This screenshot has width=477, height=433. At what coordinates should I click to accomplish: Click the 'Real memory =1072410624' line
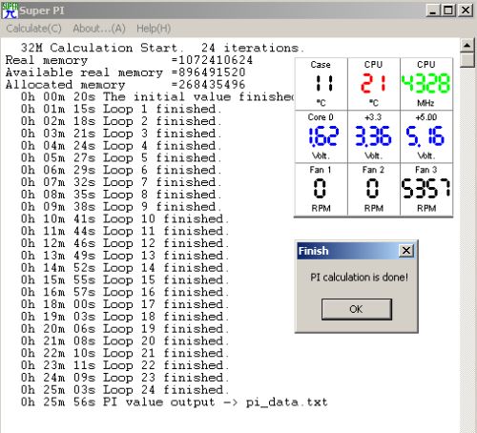(x=129, y=60)
